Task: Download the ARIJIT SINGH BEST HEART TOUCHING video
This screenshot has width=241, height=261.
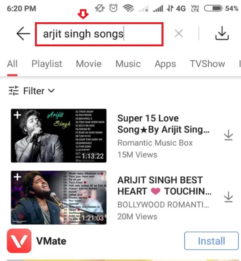Action: [228, 197]
